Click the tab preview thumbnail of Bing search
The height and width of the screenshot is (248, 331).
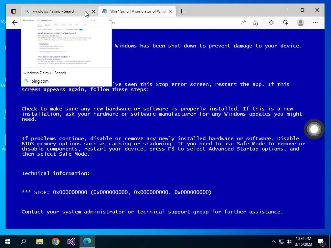(66, 42)
